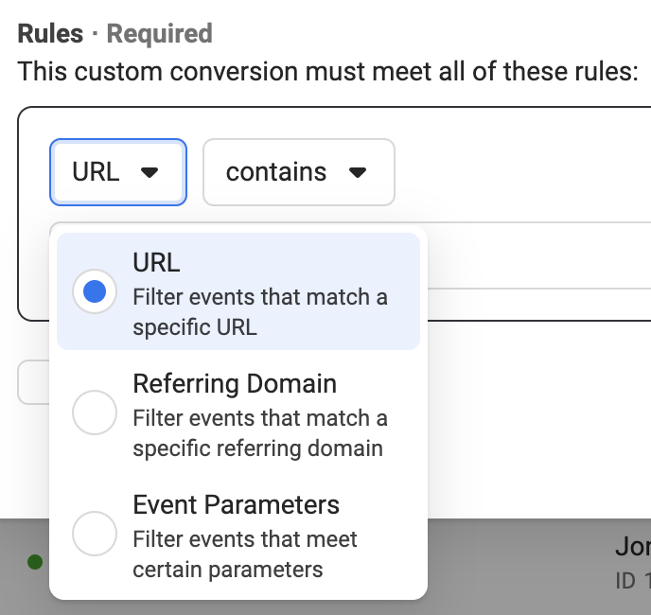
Task: Click the arrow beside contains
Action: (x=358, y=172)
